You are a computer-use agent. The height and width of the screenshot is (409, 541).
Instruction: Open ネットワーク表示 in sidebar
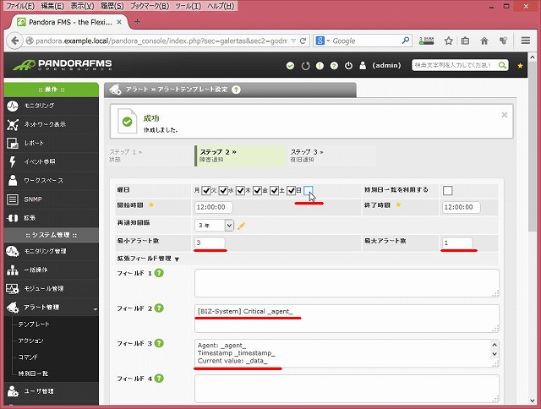click(51, 124)
